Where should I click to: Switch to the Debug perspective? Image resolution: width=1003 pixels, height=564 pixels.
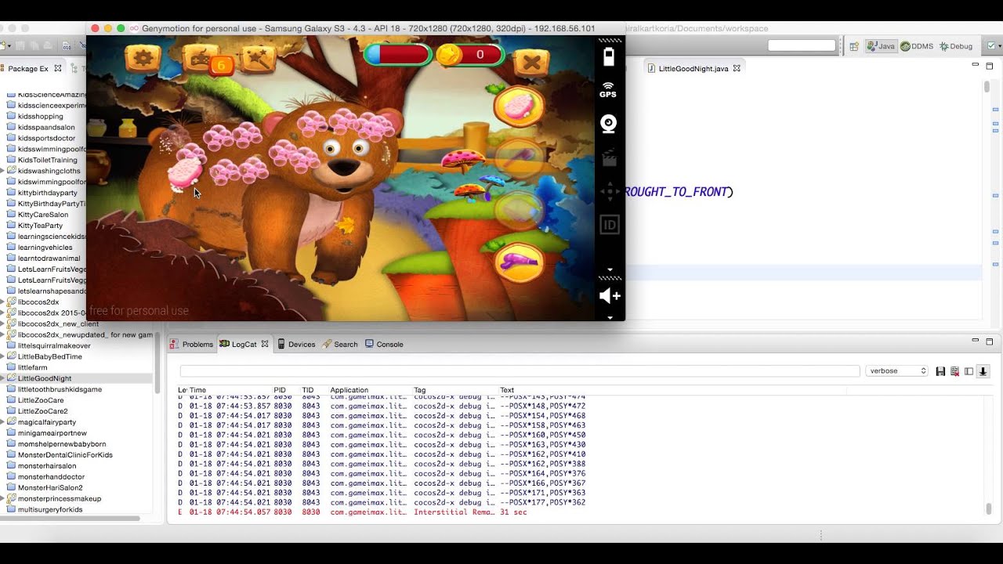956,46
